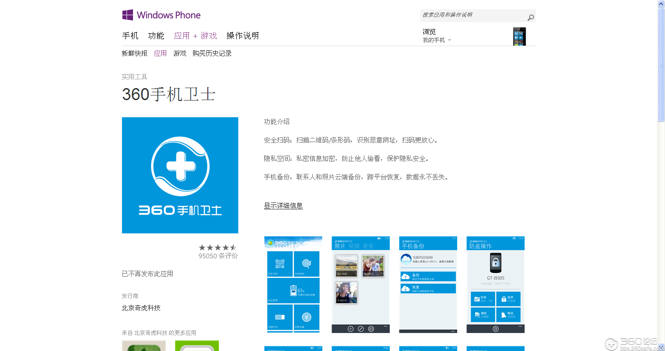Image resolution: width=665 pixels, height=351 pixels.
Task: Click the 手机备份 description line
Action: coord(356,177)
